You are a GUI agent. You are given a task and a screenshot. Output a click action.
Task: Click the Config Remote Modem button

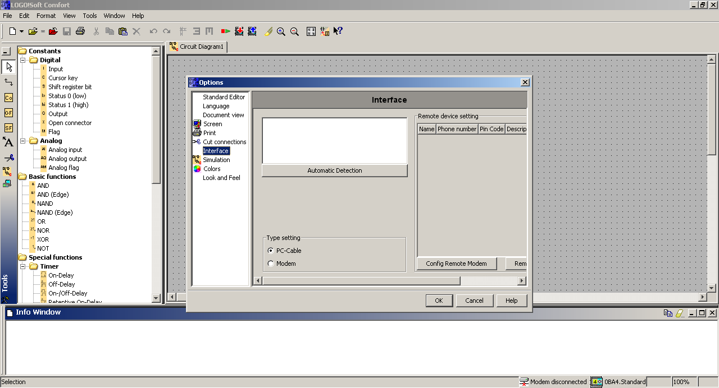tap(456, 264)
